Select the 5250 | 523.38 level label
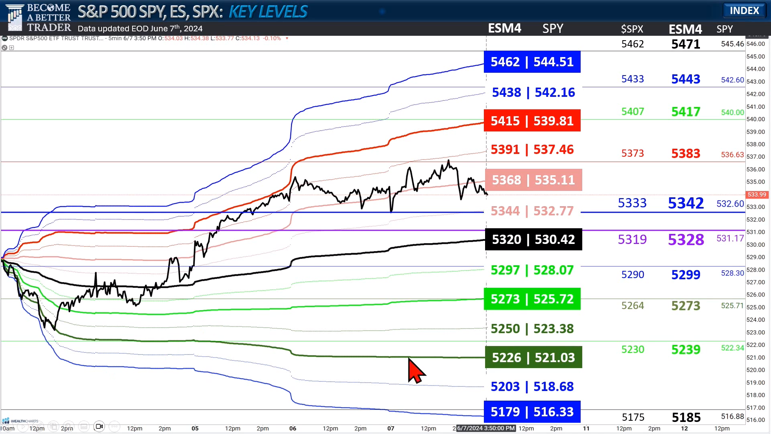This screenshot has width=771, height=434. tap(532, 329)
